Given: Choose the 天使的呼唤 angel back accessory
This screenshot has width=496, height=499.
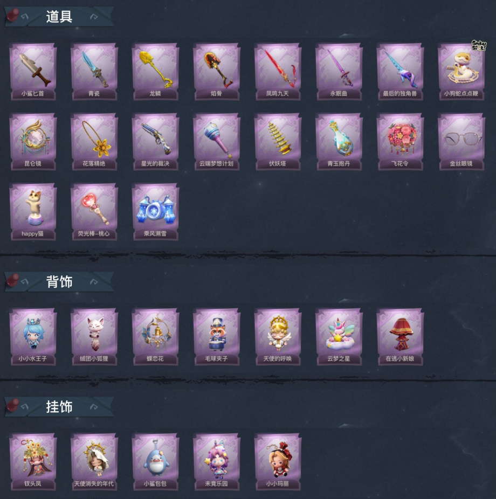Looking at the screenshot, I should [278, 337].
